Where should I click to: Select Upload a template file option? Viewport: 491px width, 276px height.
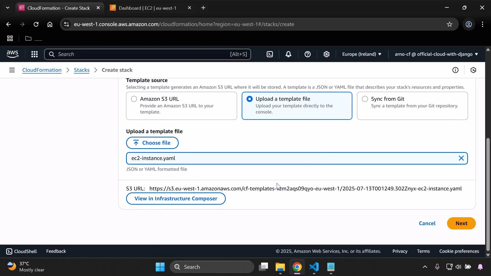(250, 99)
